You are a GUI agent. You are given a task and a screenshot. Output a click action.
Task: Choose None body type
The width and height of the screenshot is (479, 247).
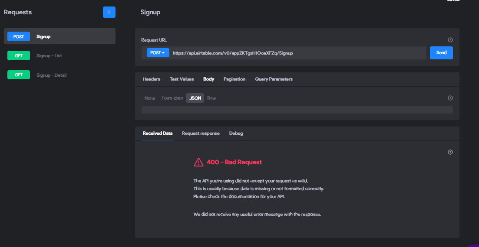[x=150, y=98]
